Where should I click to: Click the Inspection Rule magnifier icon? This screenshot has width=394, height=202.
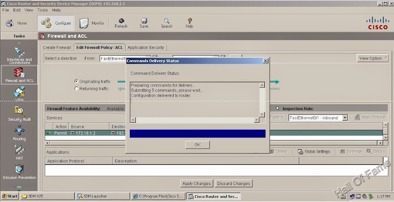278,108
